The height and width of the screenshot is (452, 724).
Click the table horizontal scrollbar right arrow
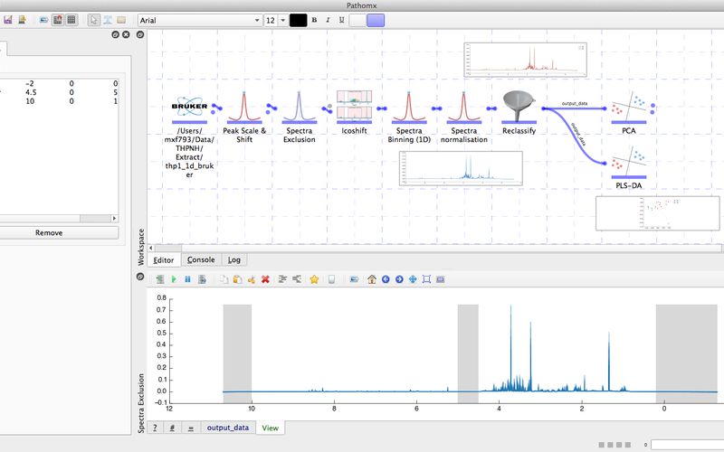[x=115, y=219]
